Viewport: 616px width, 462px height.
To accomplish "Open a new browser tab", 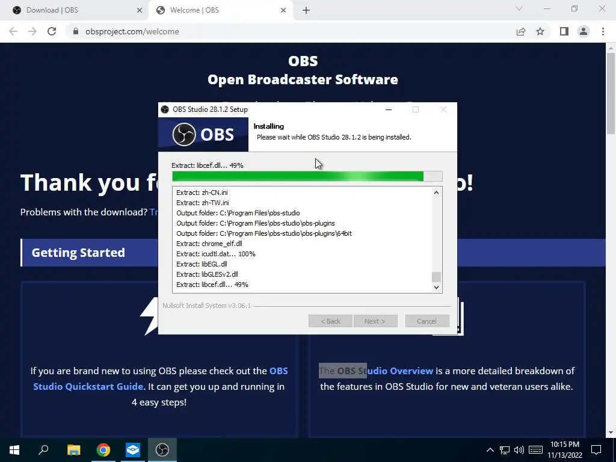I will [306, 10].
